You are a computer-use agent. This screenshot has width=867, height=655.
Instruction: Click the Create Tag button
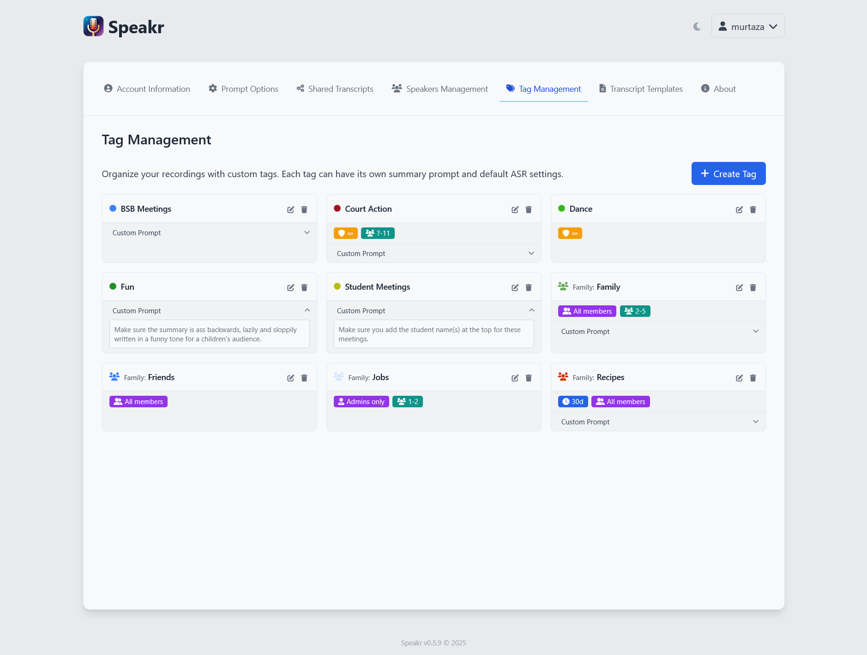coord(728,173)
